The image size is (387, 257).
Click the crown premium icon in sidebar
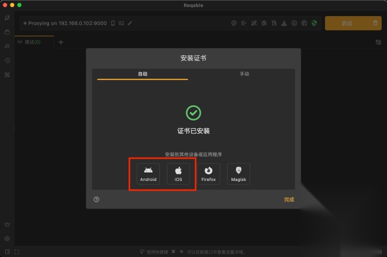coord(7,224)
